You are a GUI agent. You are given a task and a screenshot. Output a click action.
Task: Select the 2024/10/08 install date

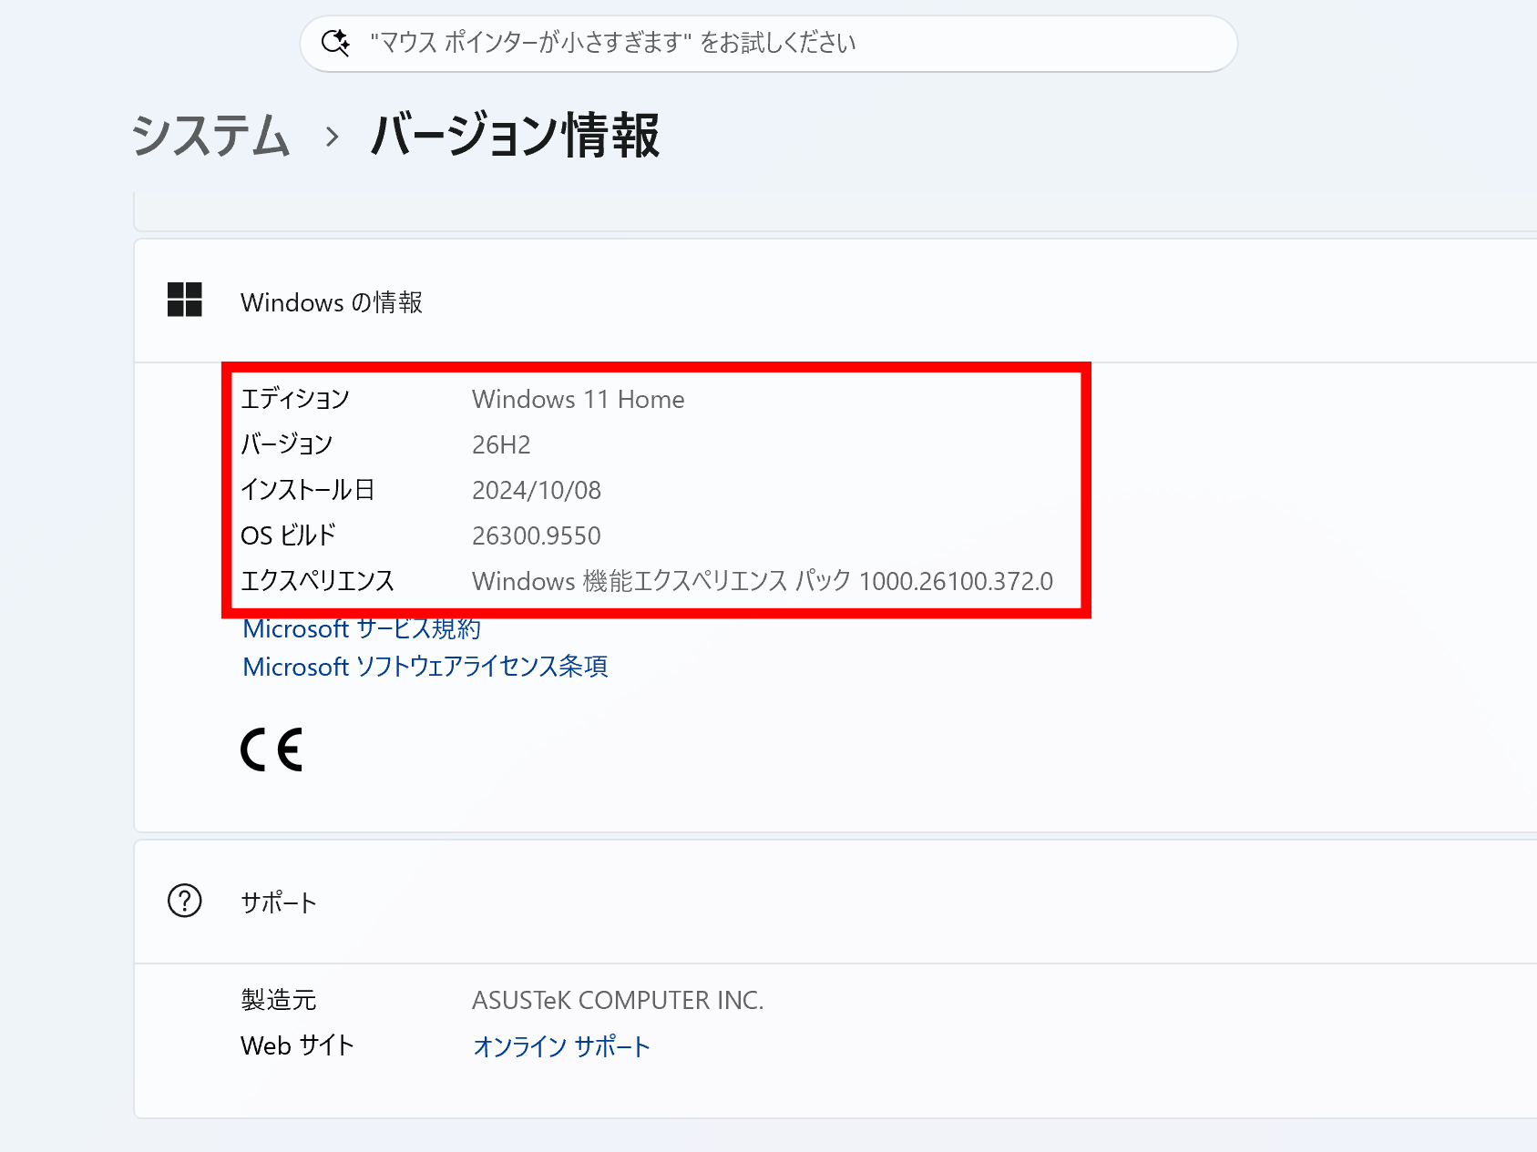pos(537,490)
